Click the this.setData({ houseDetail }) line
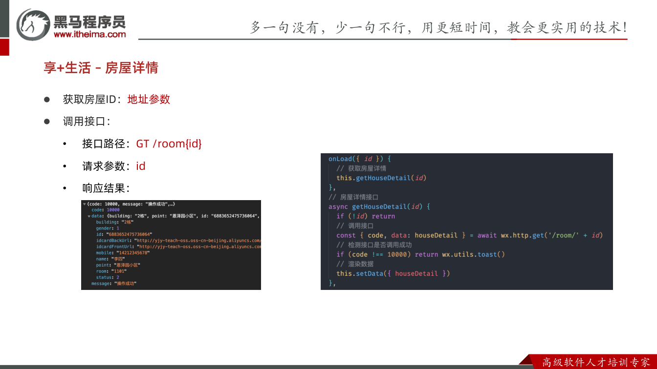Image resolution: width=657 pixels, height=369 pixels. click(393, 273)
